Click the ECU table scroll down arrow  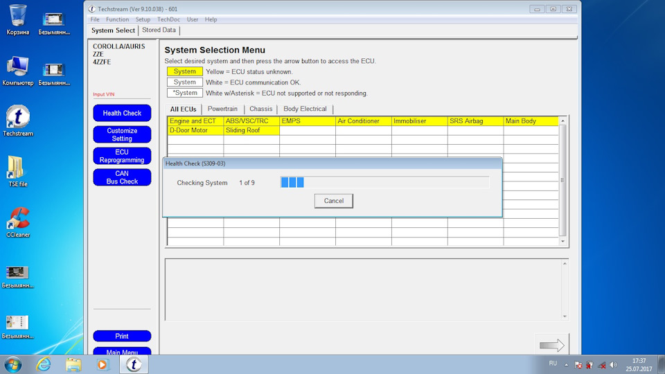tap(562, 241)
